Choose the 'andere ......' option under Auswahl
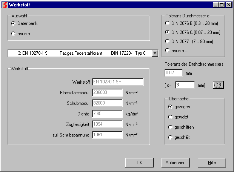Screen dimensions: 234x172 click(x=14, y=34)
